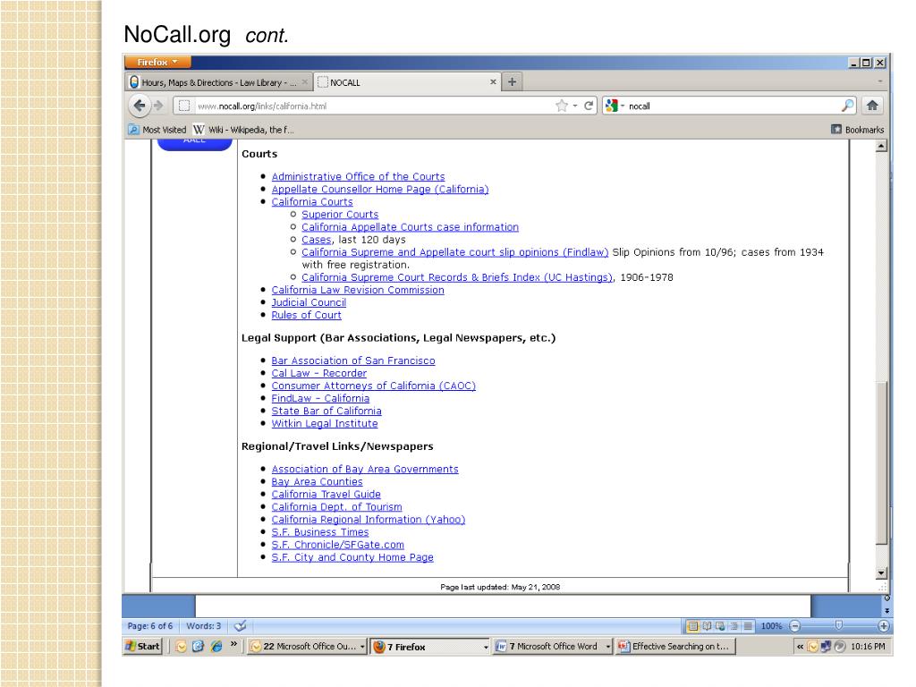
Task: Open the Google search engine dropdown
Action: pyautogui.click(x=615, y=106)
